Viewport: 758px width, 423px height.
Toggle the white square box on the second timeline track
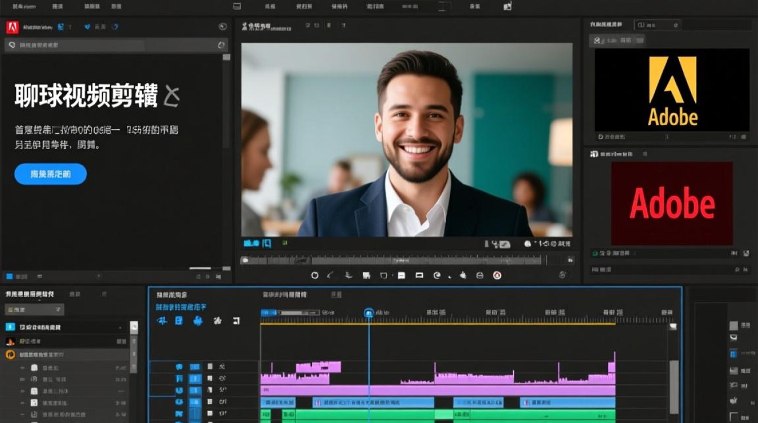tap(210, 378)
